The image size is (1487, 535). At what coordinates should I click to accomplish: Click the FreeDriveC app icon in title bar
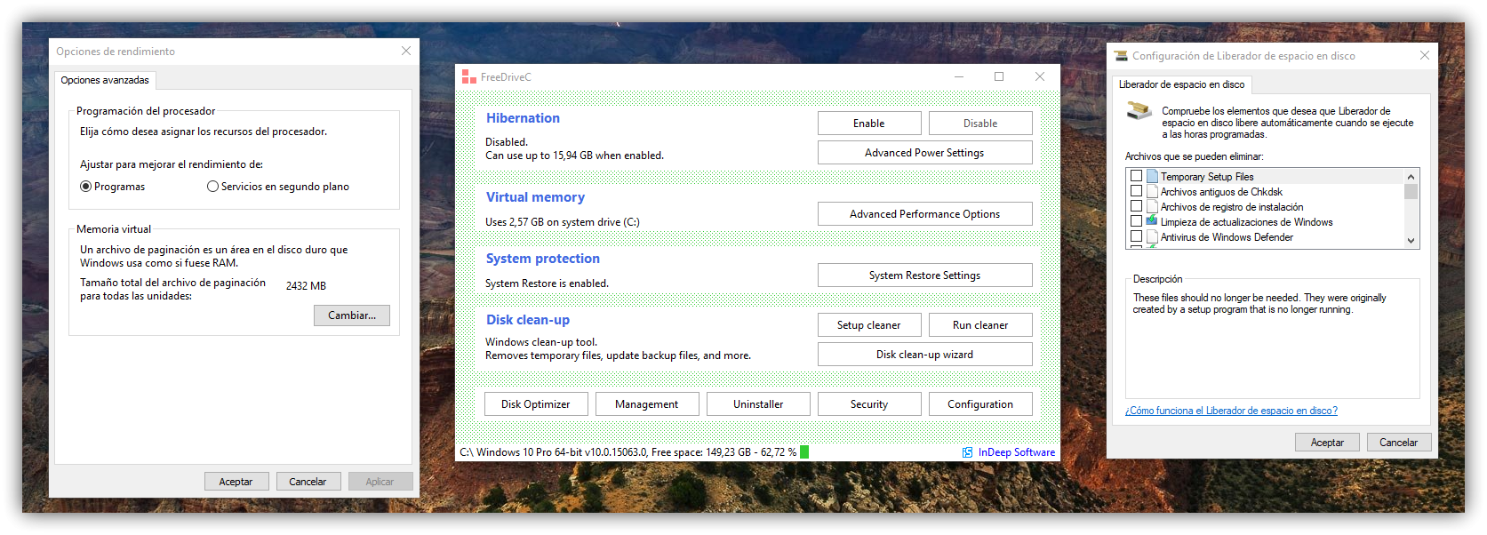[469, 77]
